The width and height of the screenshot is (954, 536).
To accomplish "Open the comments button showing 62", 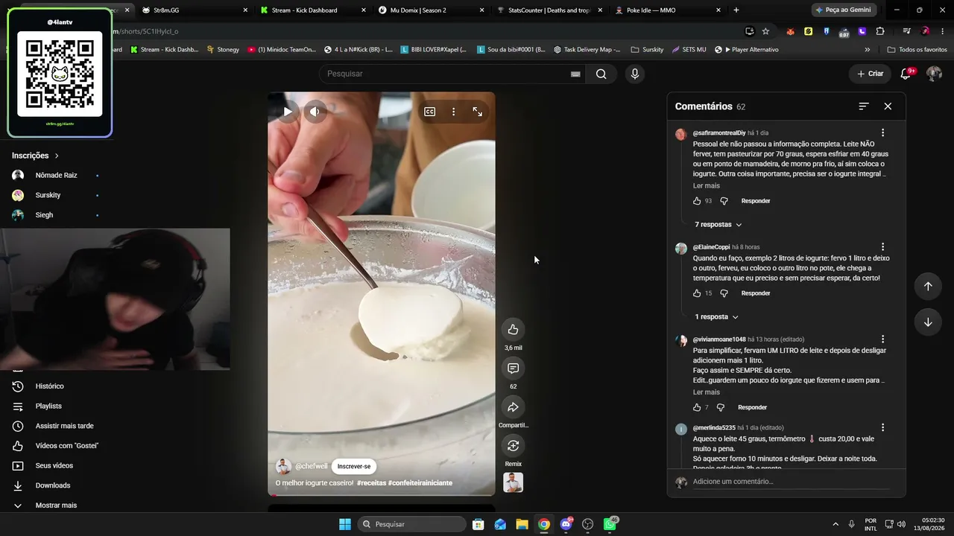I will coord(513,368).
